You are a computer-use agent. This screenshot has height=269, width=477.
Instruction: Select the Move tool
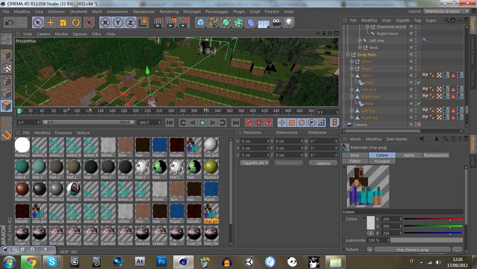51,23
